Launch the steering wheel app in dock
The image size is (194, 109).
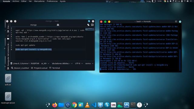(x=68, y=105)
